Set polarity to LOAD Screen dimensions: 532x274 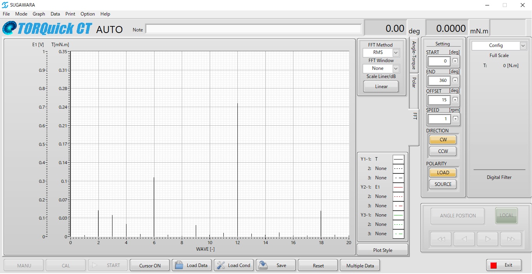(443, 173)
